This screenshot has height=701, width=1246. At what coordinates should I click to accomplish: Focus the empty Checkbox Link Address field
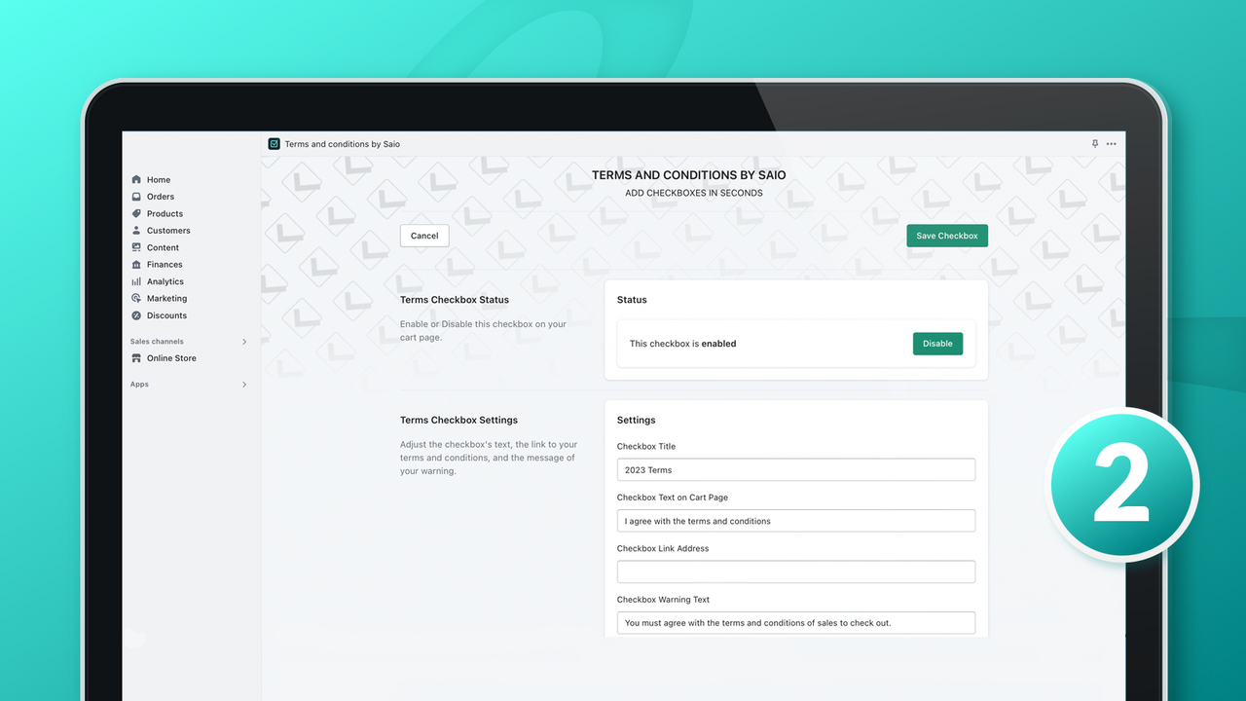[x=796, y=572]
